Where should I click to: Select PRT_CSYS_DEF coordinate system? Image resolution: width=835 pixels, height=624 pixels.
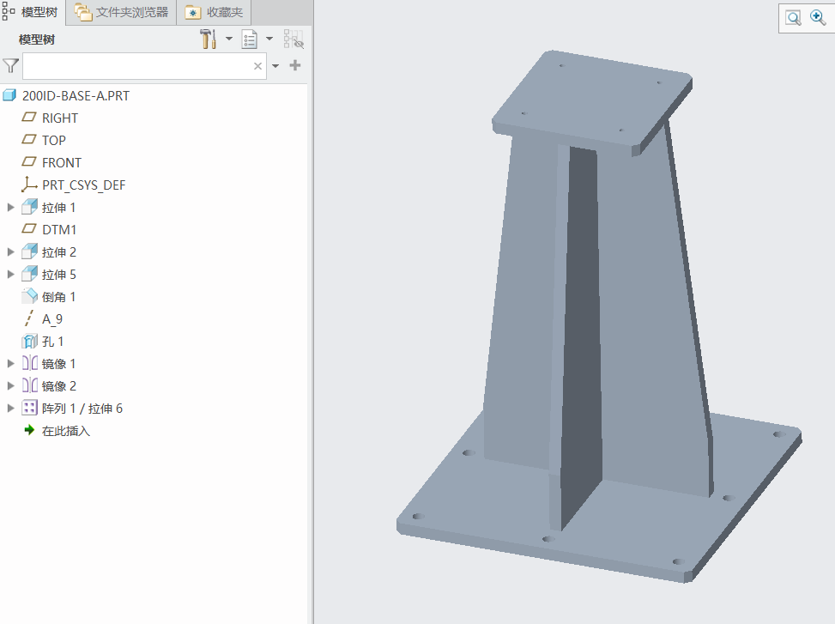pos(83,185)
